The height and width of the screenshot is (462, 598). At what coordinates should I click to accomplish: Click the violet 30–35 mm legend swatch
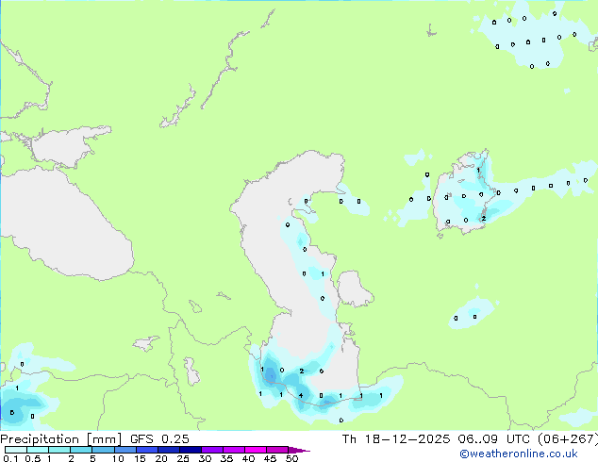(211, 450)
